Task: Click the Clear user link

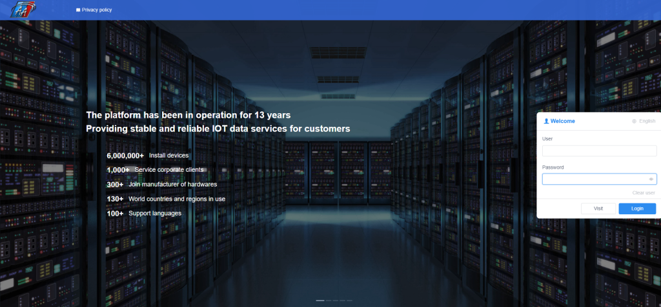Action: pyautogui.click(x=644, y=193)
